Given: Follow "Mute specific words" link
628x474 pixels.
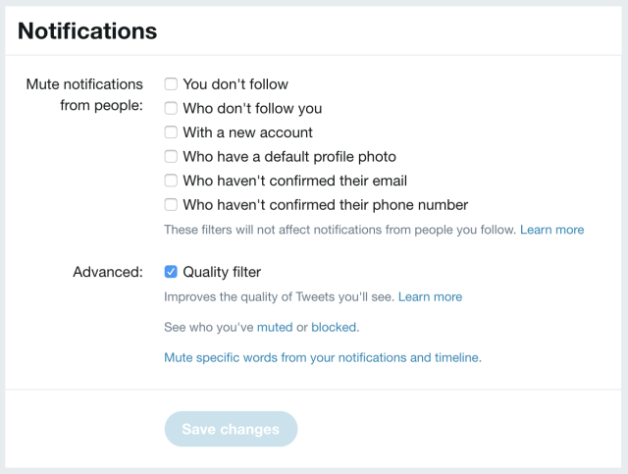Looking at the screenshot, I should (323, 357).
